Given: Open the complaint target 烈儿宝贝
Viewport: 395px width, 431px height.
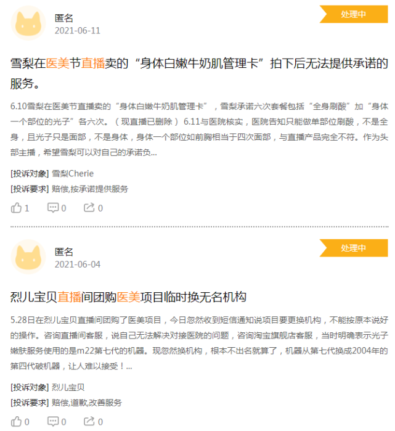Looking at the screenshot, I should click(68, 387).
